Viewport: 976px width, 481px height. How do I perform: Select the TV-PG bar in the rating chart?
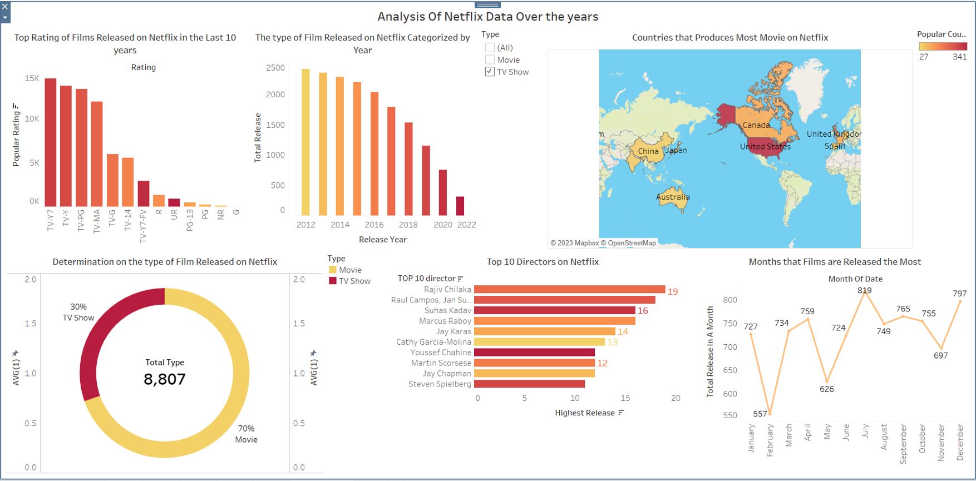click(82, 148)
